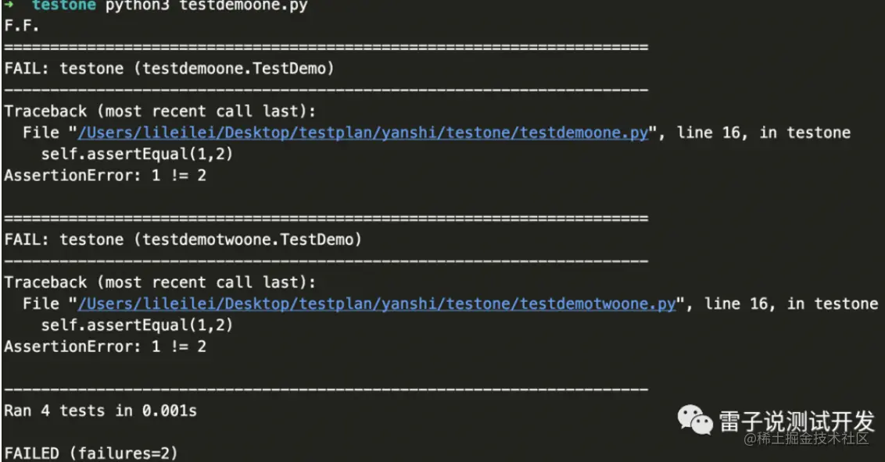Open the testdemoone.py file path link

pyautogui.click(x=363, y=133)
